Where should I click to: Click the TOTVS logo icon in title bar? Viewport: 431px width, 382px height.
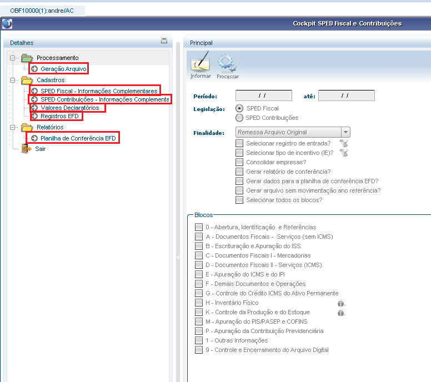[x=7, y=24]
